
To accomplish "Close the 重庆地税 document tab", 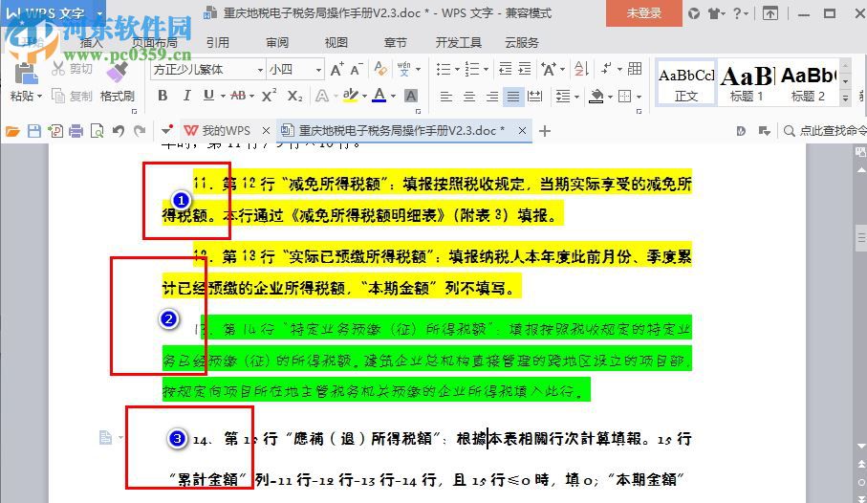I will [x=522, y=131].
